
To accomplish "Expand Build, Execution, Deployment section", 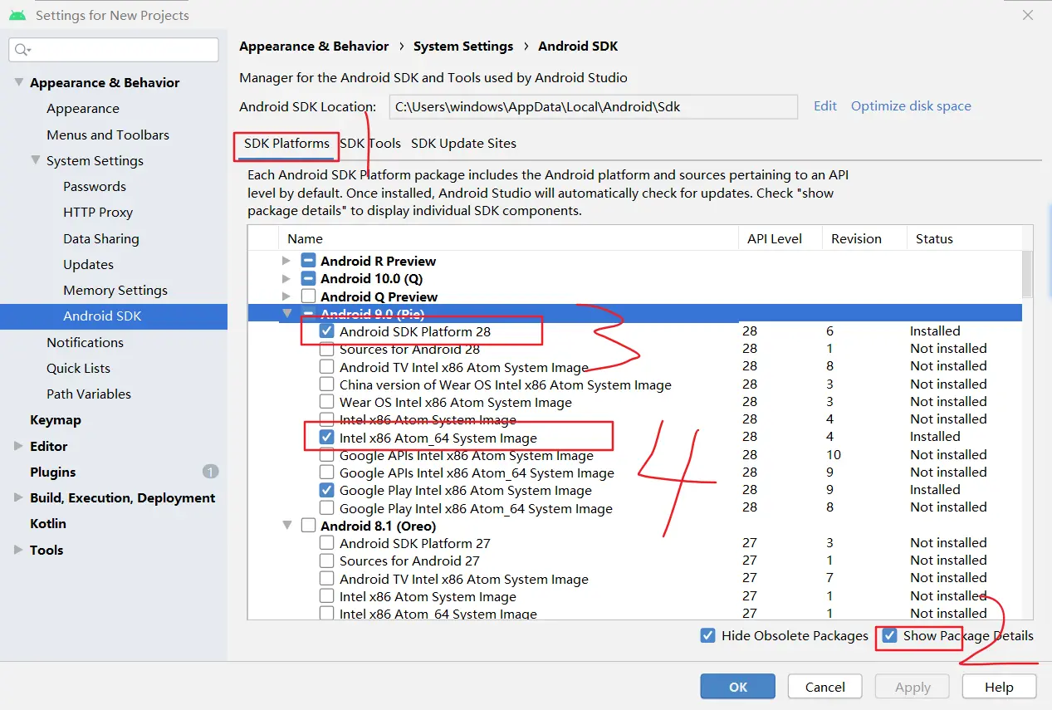I will tap(18, 497).
